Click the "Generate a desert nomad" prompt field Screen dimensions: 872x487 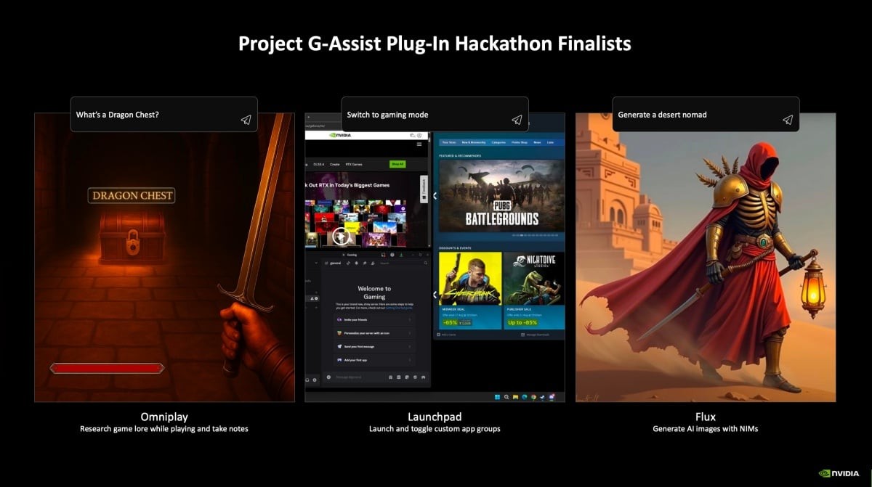point(706,115)
